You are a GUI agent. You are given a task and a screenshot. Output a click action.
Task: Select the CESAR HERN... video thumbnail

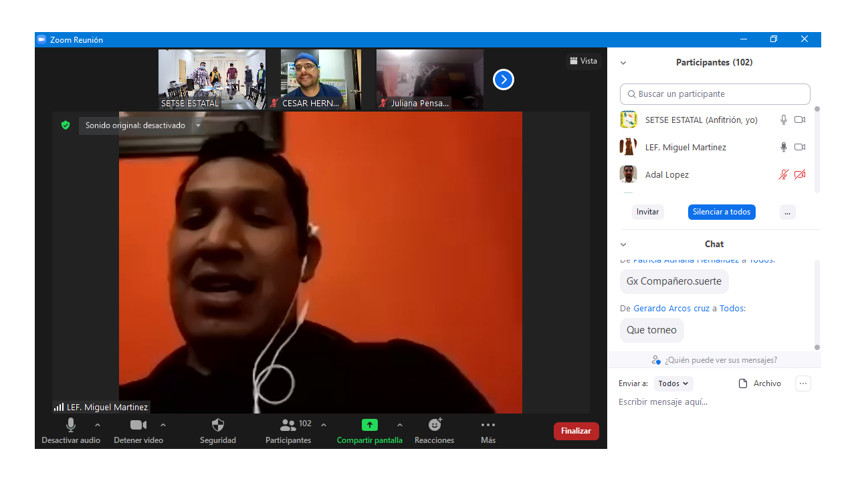click(321, 79)
